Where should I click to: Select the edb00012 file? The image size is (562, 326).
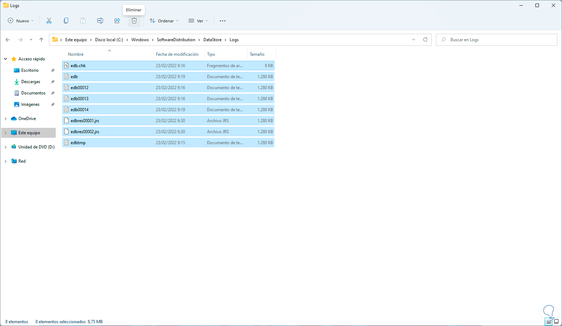click(80, 88)
